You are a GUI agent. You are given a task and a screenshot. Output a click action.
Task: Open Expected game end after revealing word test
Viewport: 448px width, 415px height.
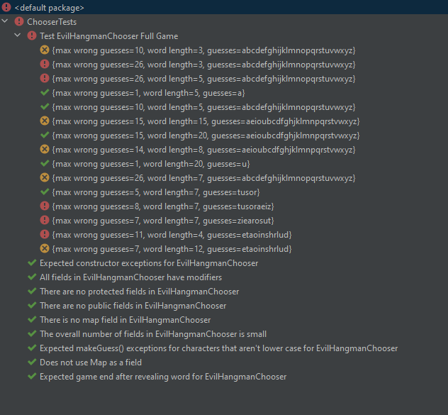(163, 376)
